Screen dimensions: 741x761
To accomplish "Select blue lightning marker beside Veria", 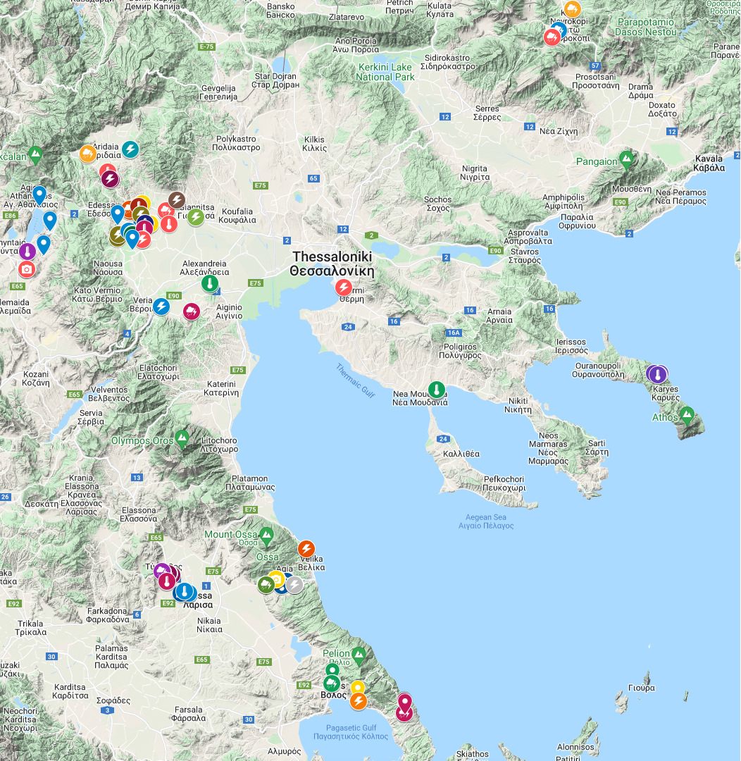I will click(161, 307).
